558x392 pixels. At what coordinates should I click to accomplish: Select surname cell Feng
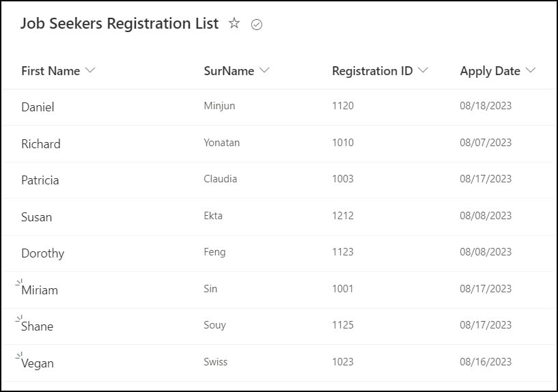[x=214, y=252]
